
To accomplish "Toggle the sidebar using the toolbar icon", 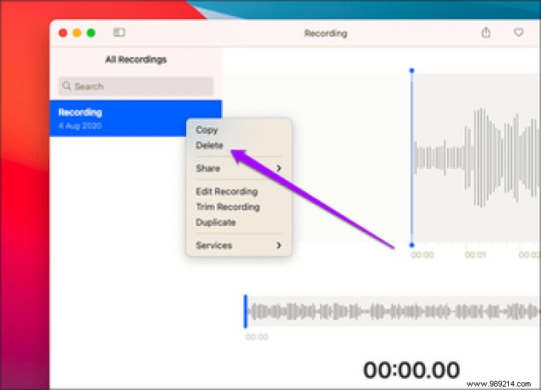I will pos(119,32).
